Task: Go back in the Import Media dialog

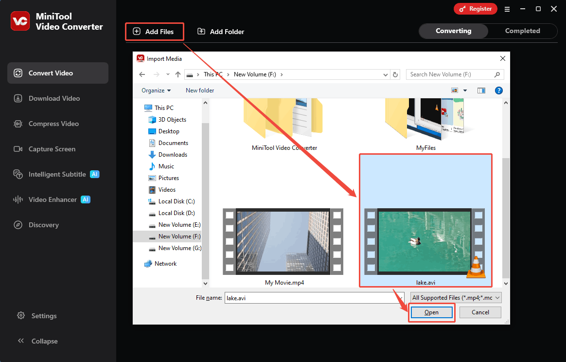Action: point(142,74)
